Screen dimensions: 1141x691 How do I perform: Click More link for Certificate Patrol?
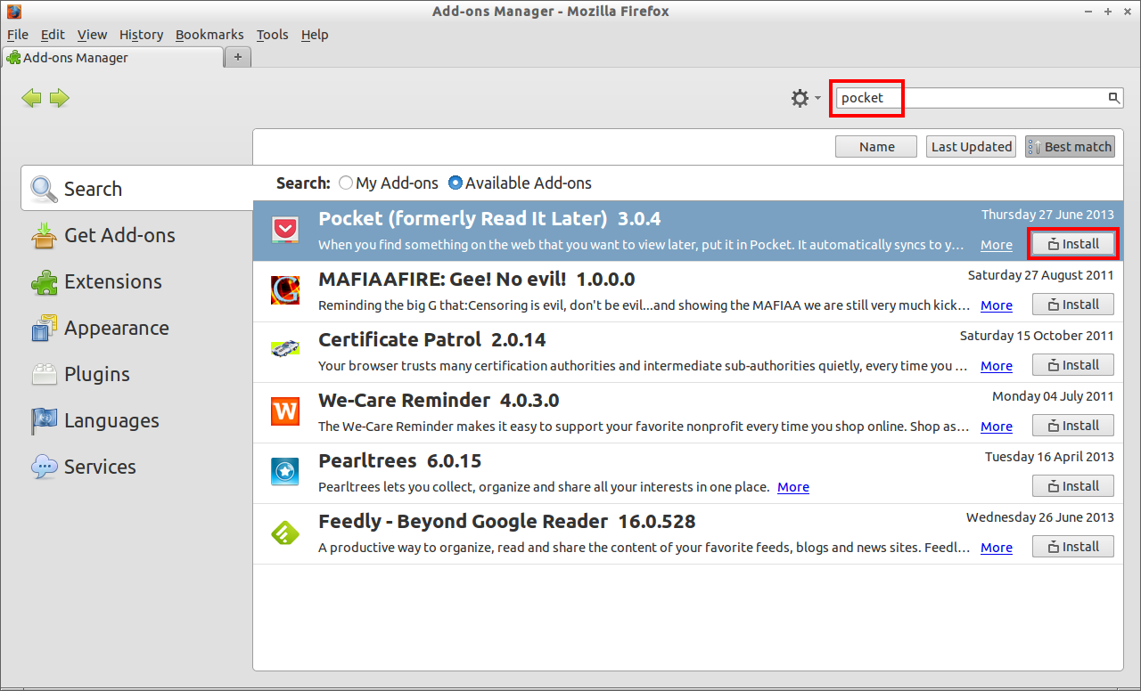point(997,366)
